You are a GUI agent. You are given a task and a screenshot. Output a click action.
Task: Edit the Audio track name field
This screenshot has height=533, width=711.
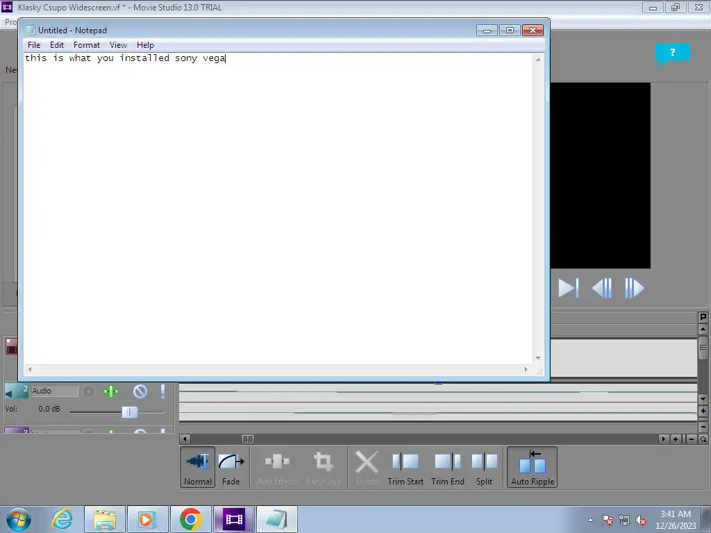click(x=54, y=391)
